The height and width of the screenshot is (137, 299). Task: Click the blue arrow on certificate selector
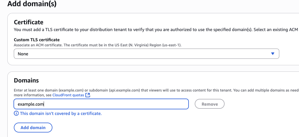pyautogui.click(x=273, y=54)
